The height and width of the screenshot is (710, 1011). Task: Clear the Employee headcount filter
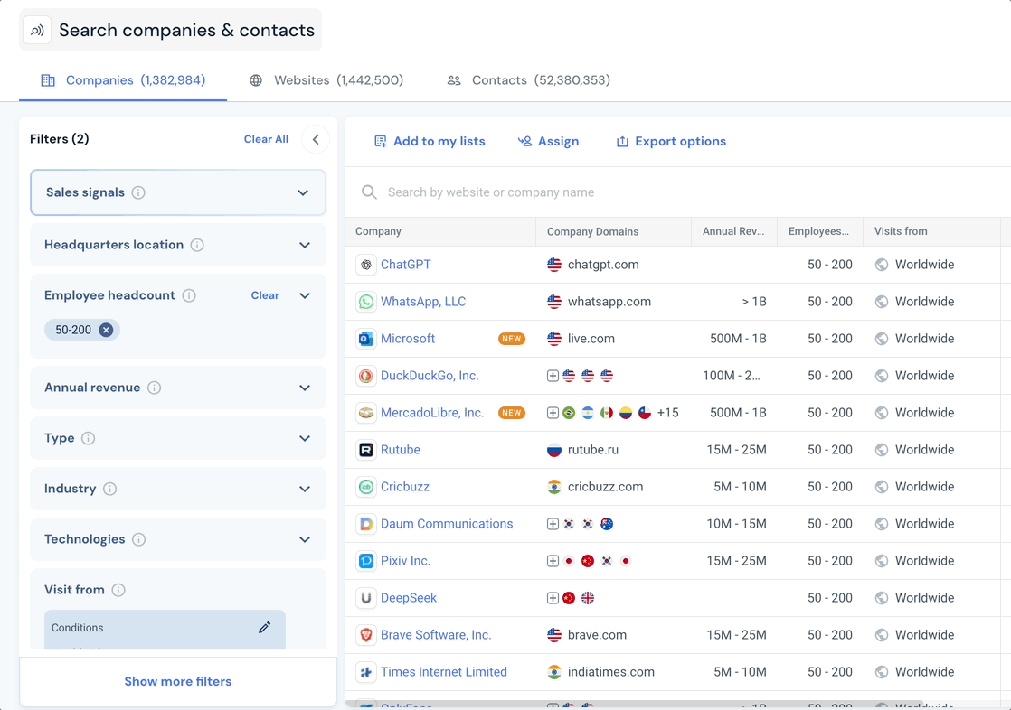click(x=265, y=295)
